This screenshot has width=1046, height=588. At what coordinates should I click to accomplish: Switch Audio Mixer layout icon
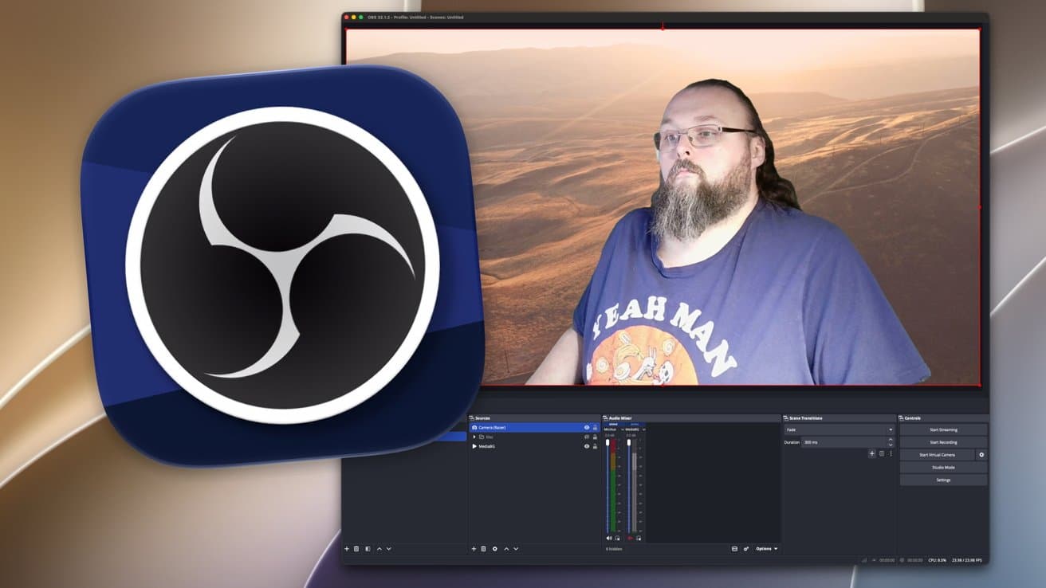pyautogui.click(x=734, y=549)
